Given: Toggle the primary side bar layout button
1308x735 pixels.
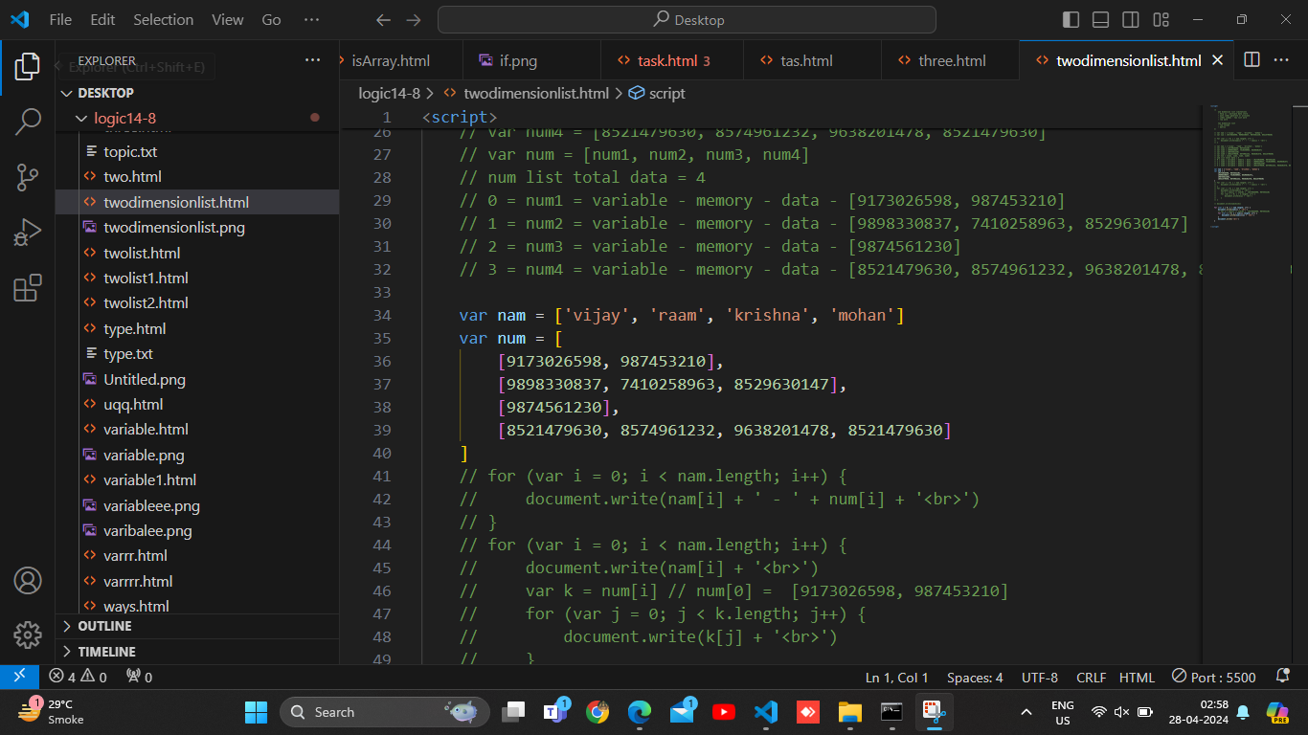Looking at the screenshot, I should [x=1071, y=20].
